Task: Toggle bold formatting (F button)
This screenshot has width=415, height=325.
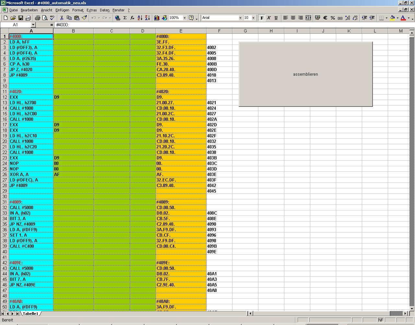Action: tap(262, 18)
